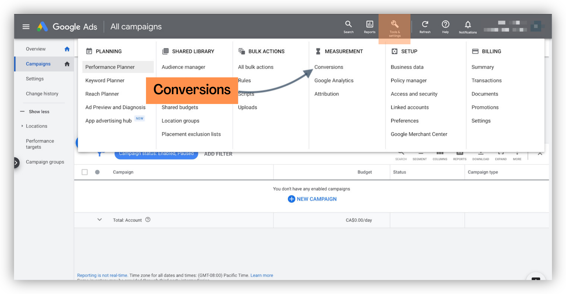Open billing Documents
The width and height of the screenshot is (566, 294).
485,94
